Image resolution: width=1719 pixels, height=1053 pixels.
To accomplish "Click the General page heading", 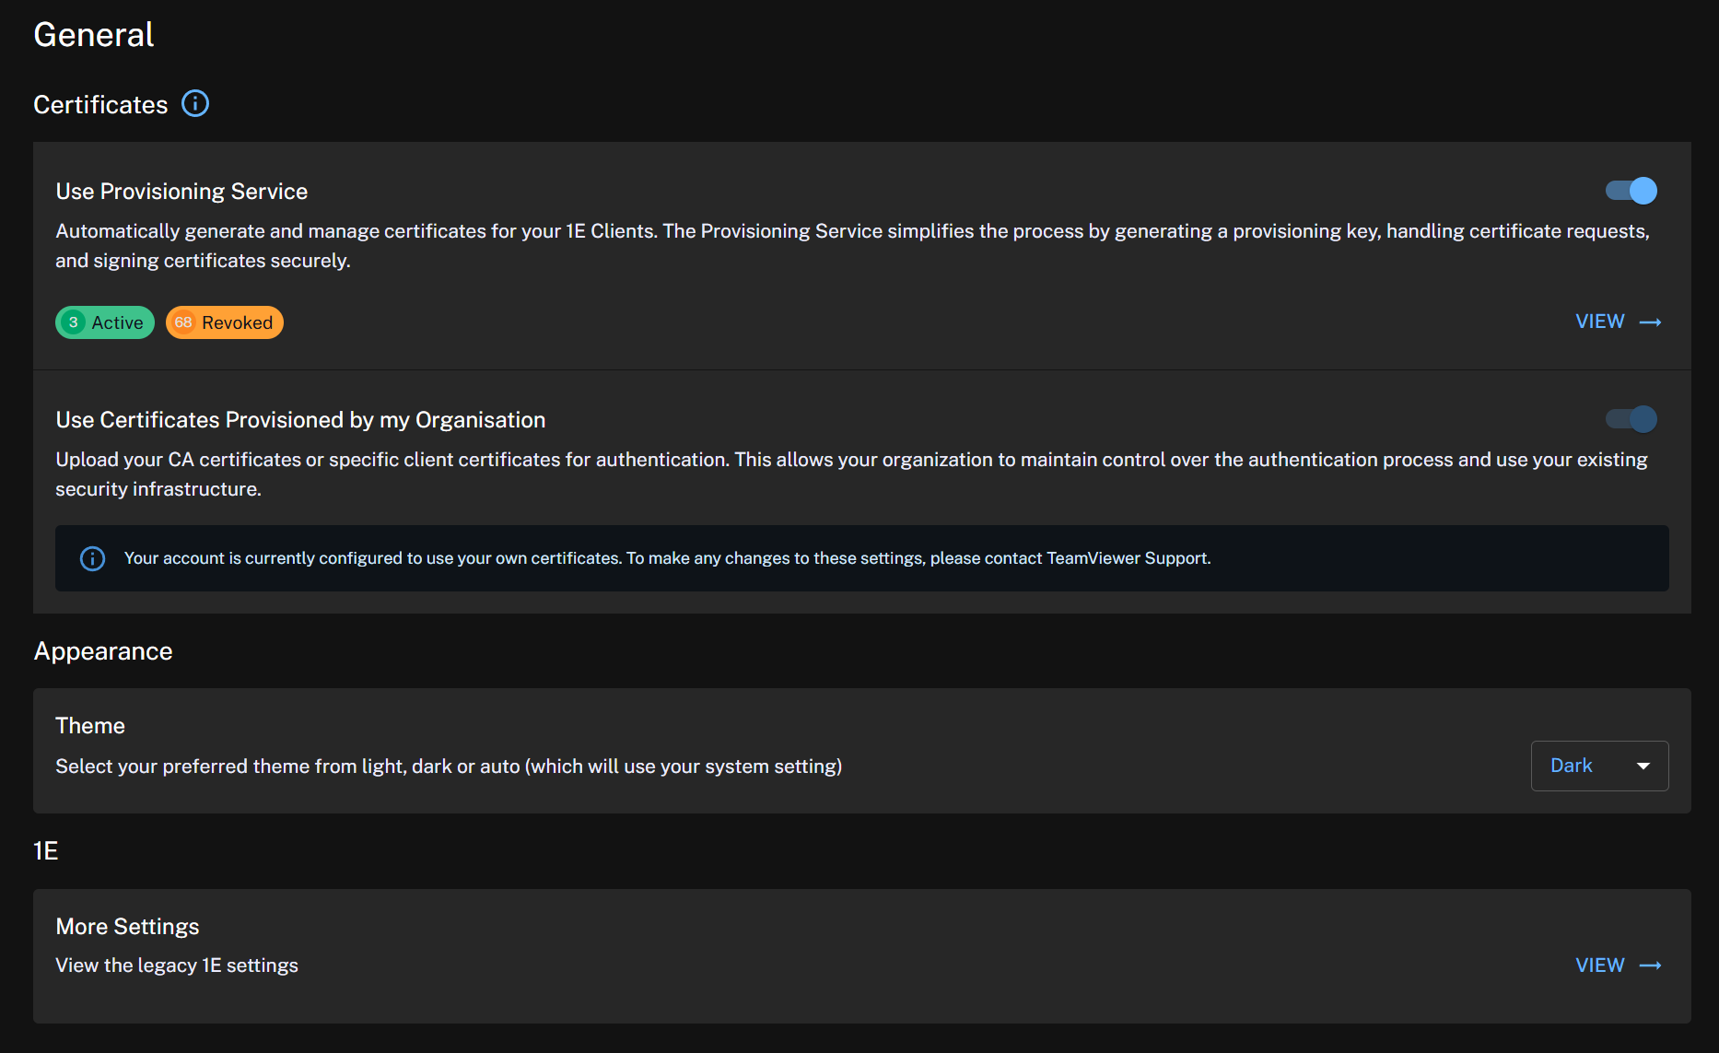I will click(x=94, y=35).
